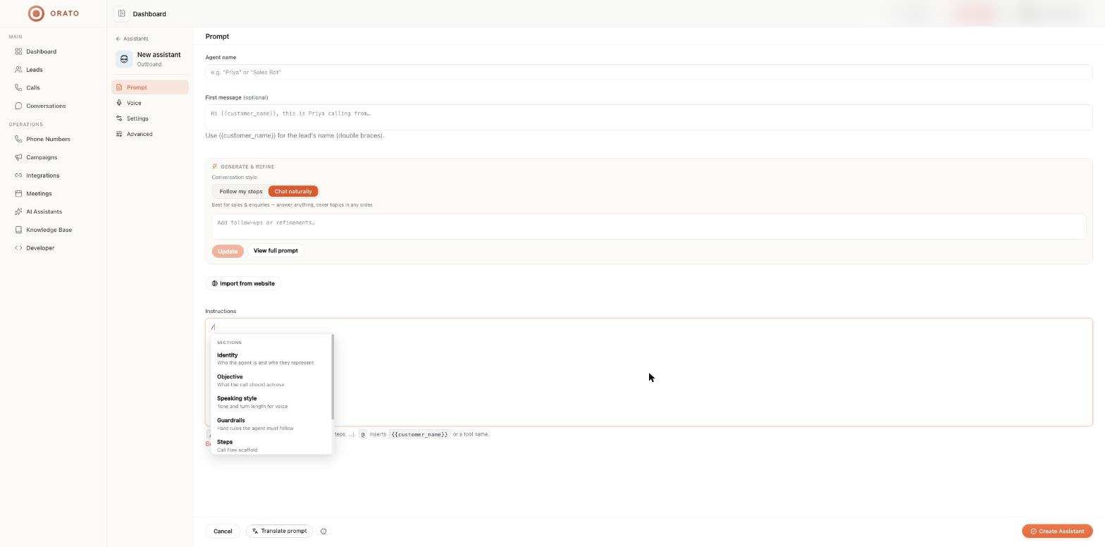Click into the First message text box

pos(648,117)
